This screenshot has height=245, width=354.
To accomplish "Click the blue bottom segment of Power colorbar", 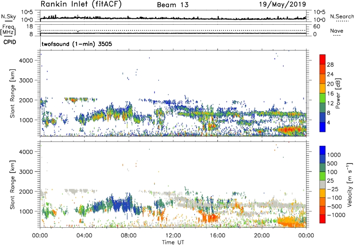I will click(x=323, y=127).
